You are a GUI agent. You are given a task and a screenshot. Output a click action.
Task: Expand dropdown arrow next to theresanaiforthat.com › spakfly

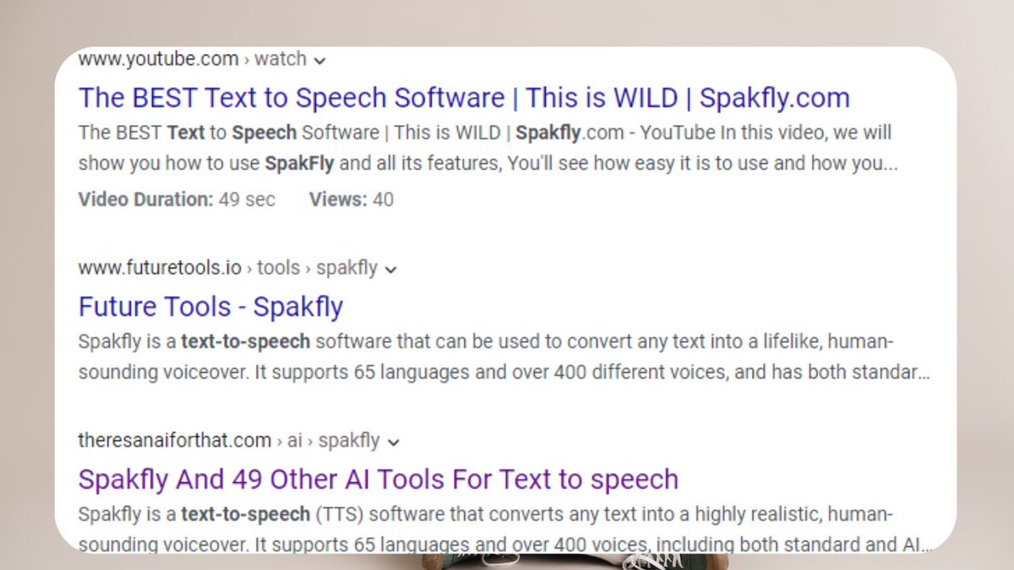pos(392,442)
